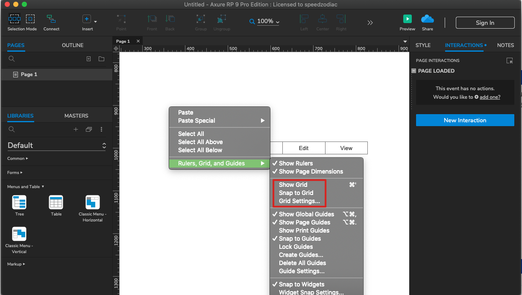This screenshot has width=522, height=295.
Task: Expand the Markup section
Action: (x=16, y=264)
